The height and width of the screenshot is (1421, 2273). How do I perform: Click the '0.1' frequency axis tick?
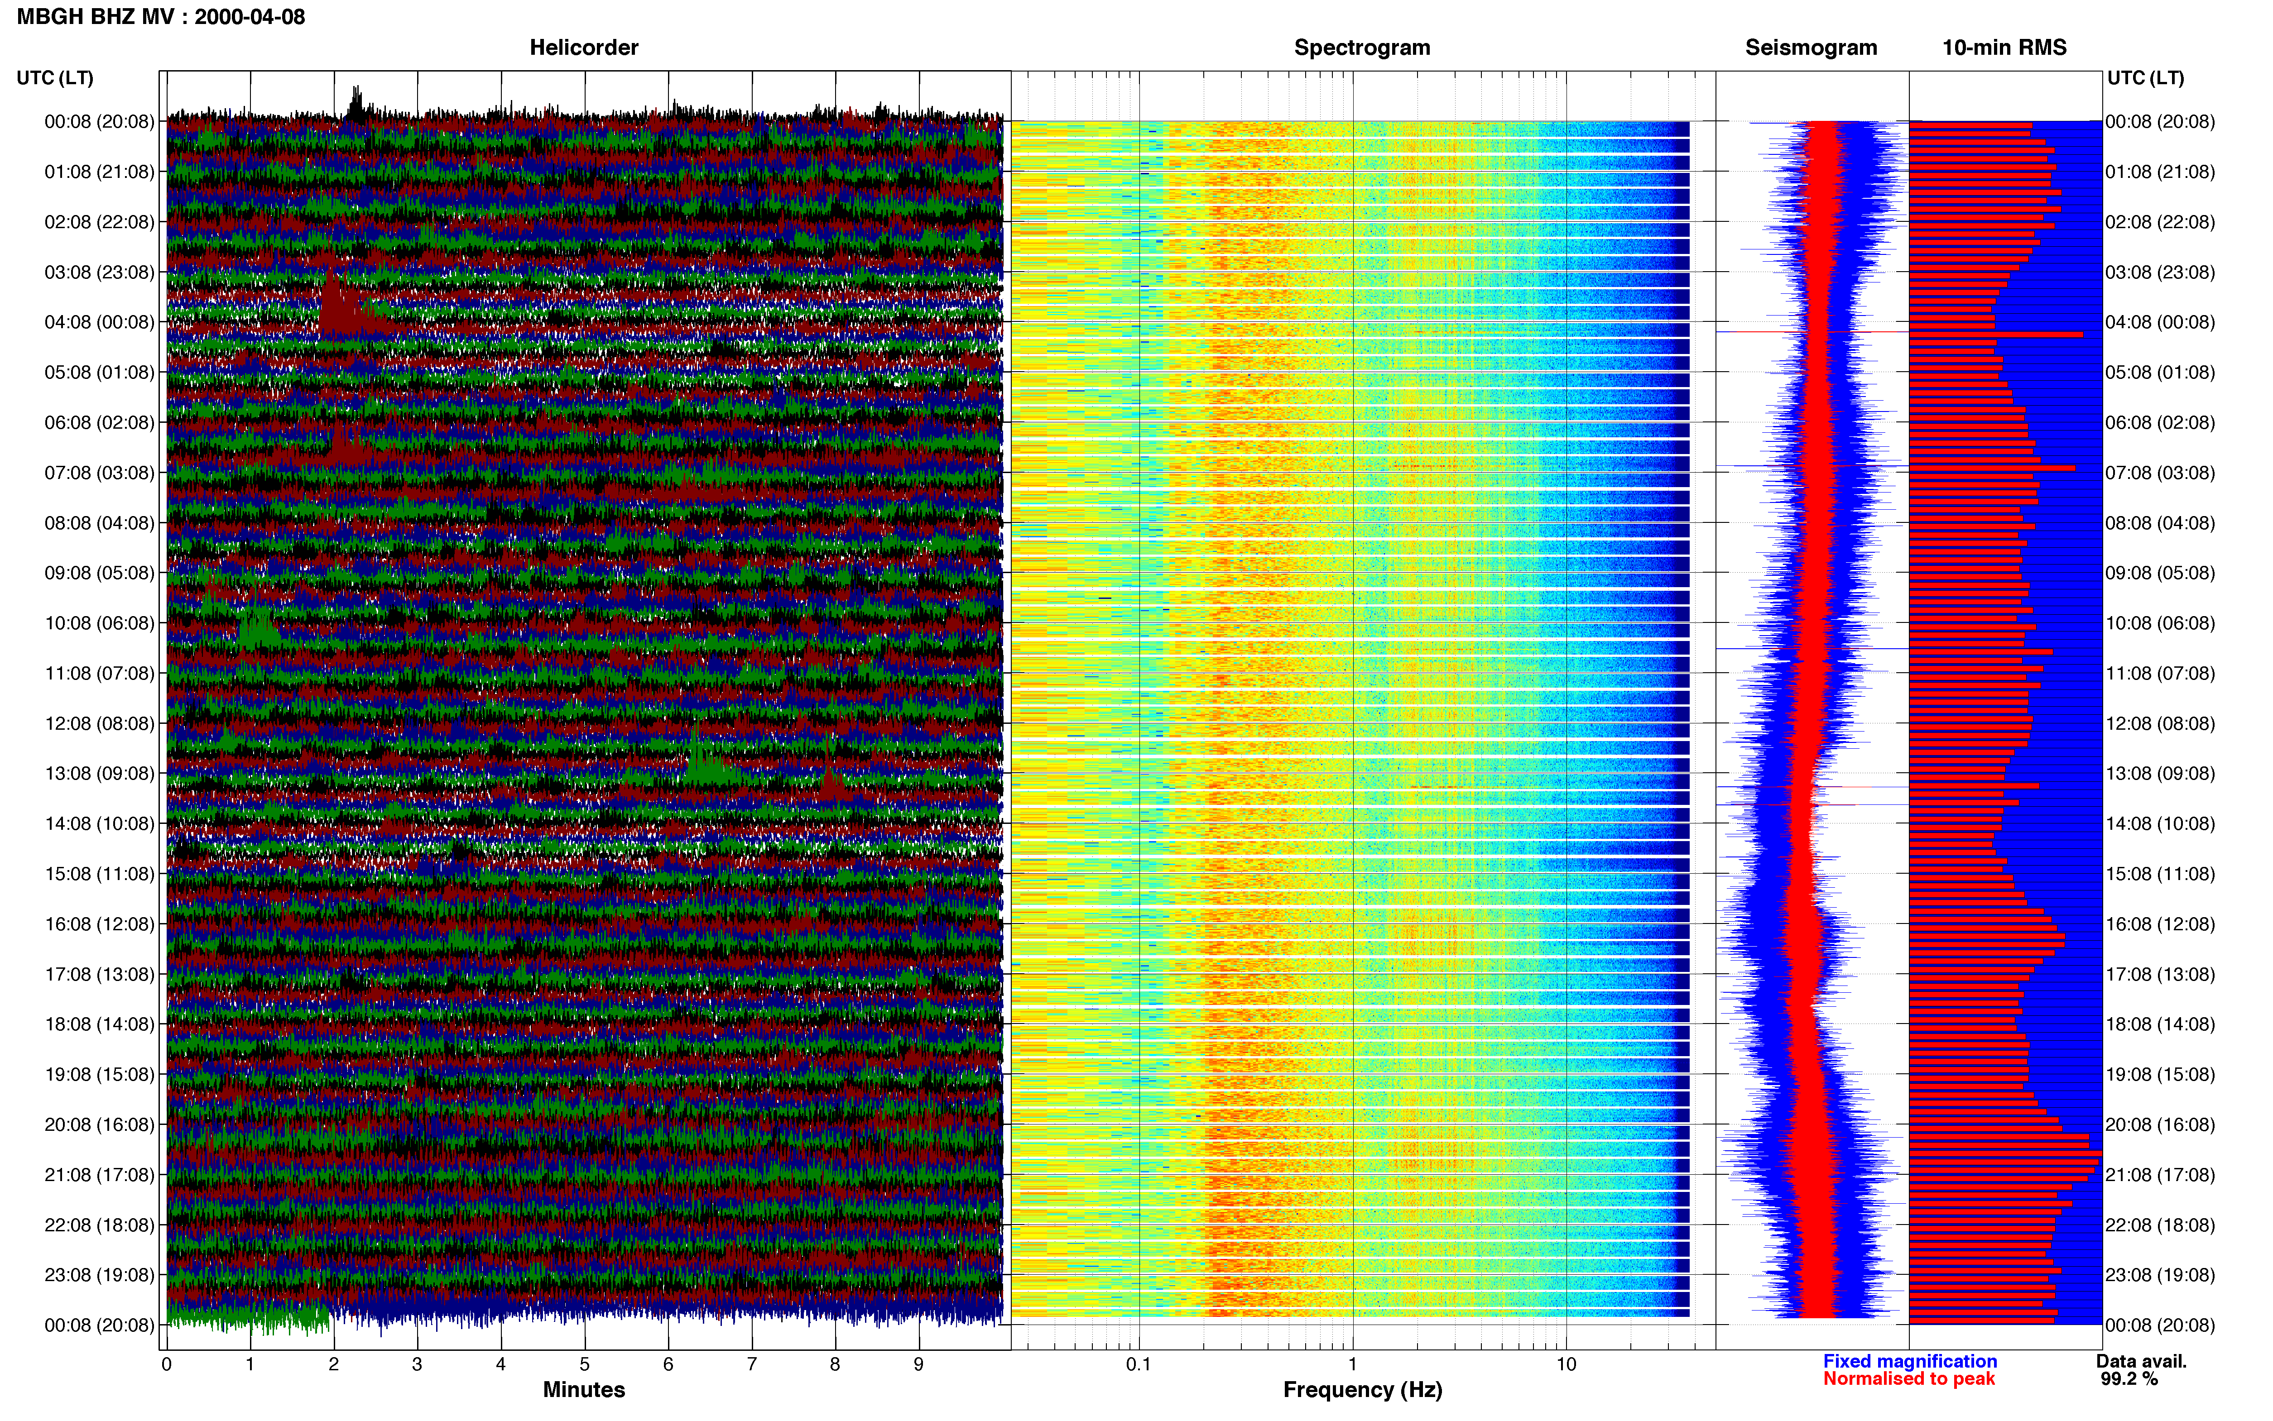1139,1364
